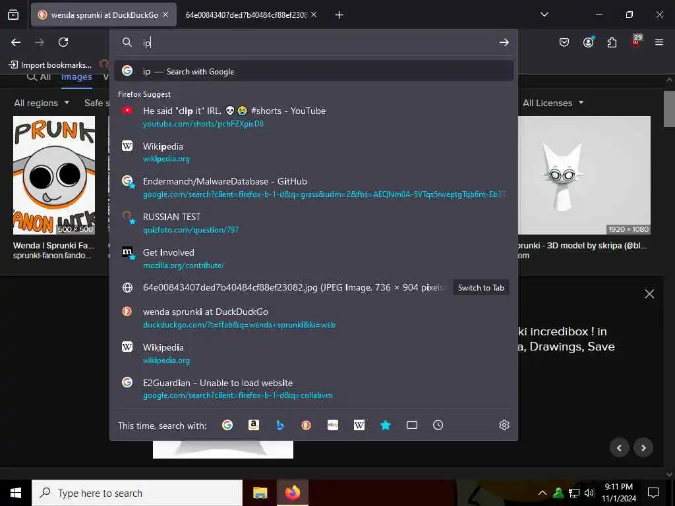Search this time with Amazon icon
This screenshot has height=506, width=675.
coord(254,425)
